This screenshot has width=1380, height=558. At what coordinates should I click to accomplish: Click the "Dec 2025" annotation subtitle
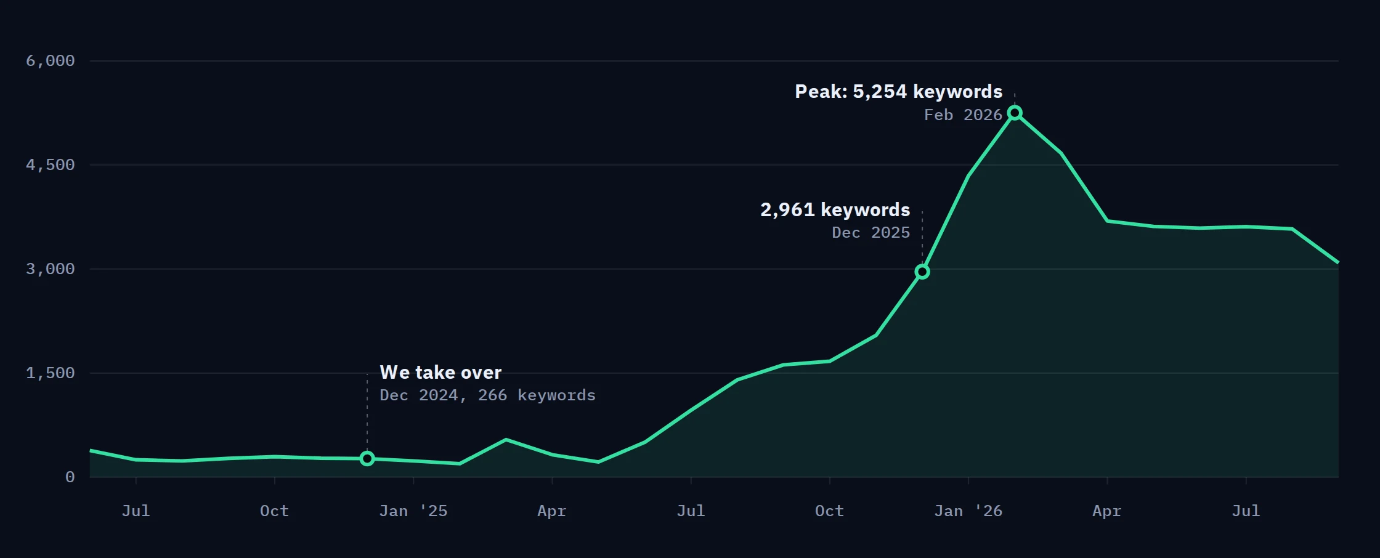click(871, 233)
